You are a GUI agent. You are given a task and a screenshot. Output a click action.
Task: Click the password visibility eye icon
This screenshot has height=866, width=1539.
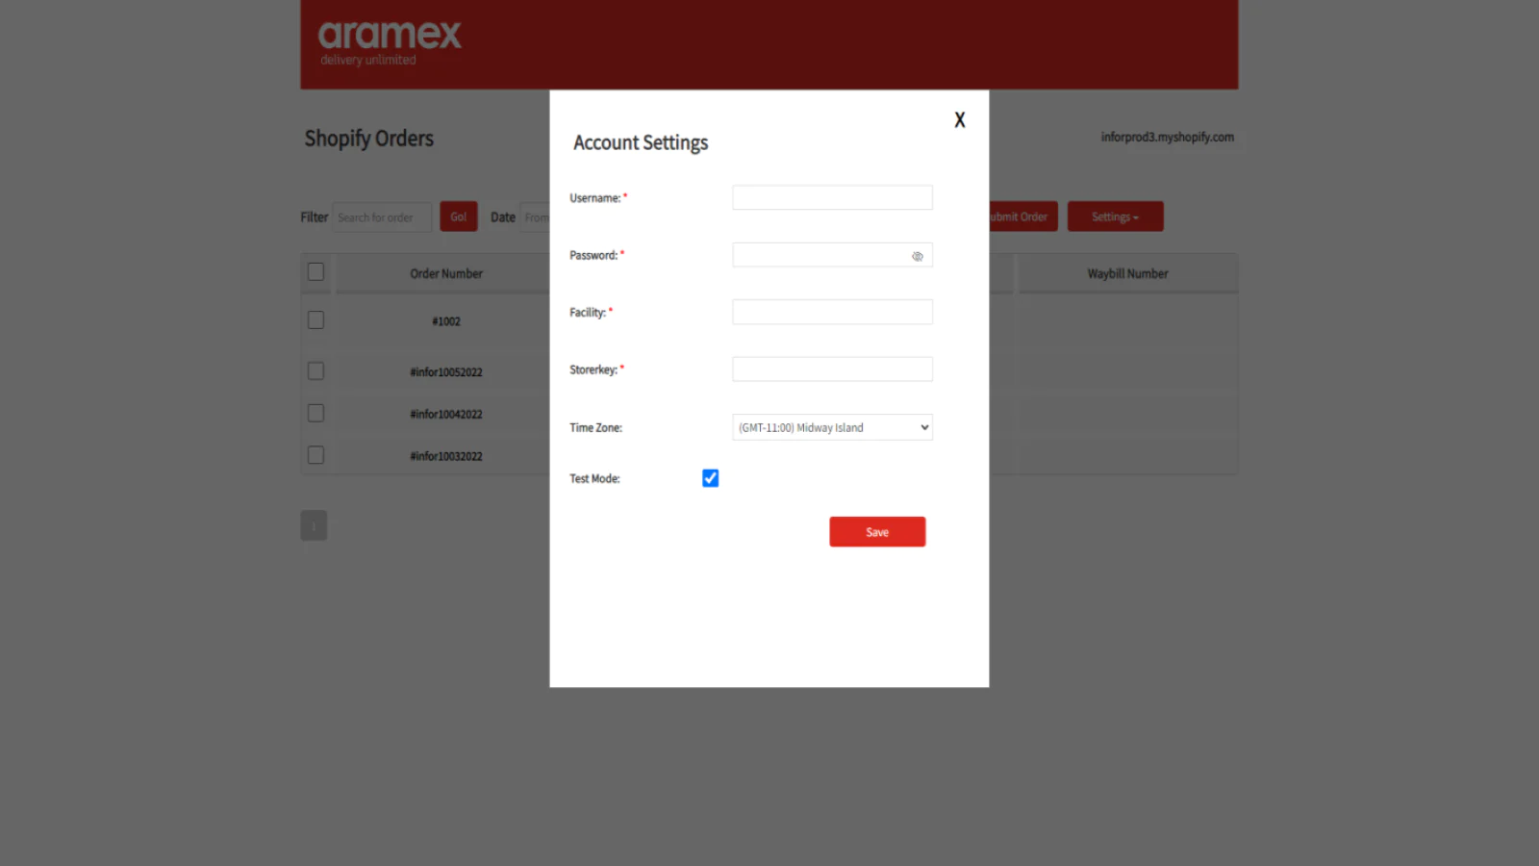[x=917, y=255]
